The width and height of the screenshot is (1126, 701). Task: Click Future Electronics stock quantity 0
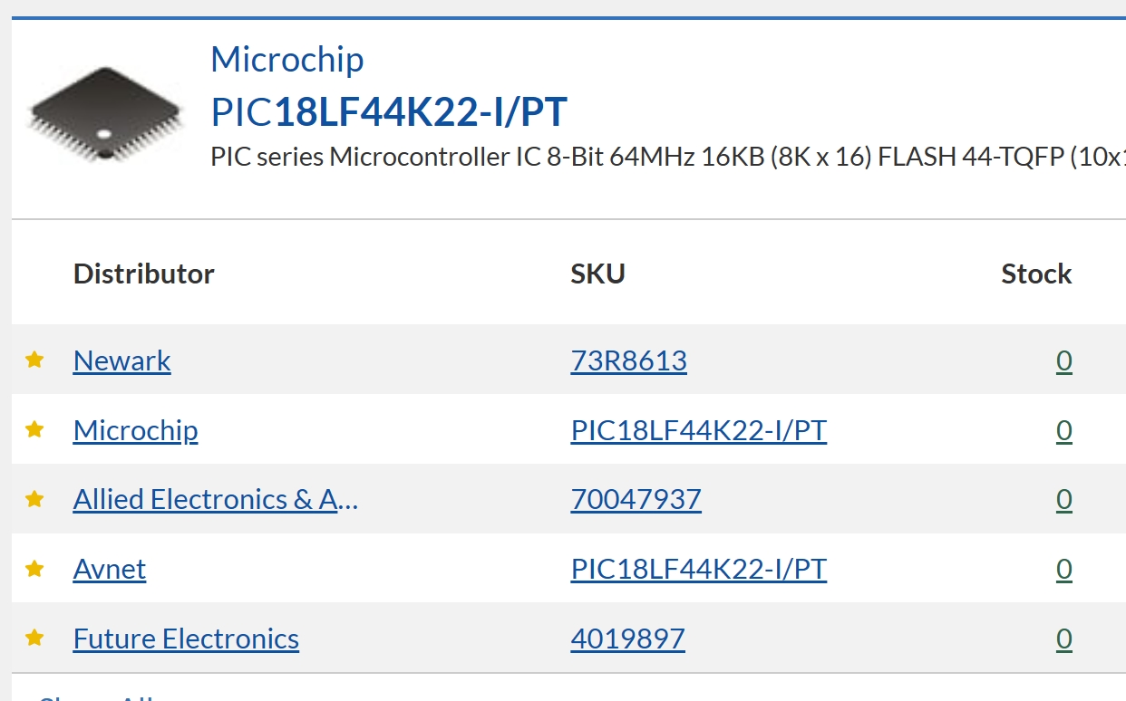[1064, 639]
